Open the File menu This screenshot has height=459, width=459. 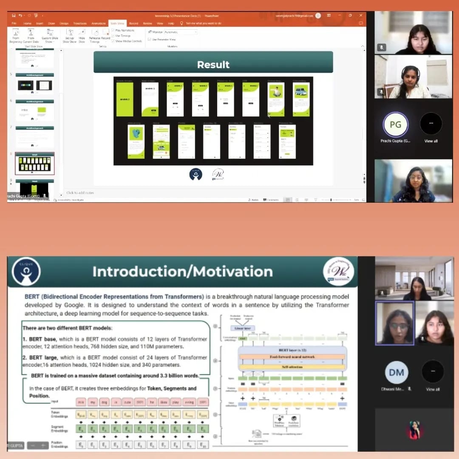pos(14,23)
